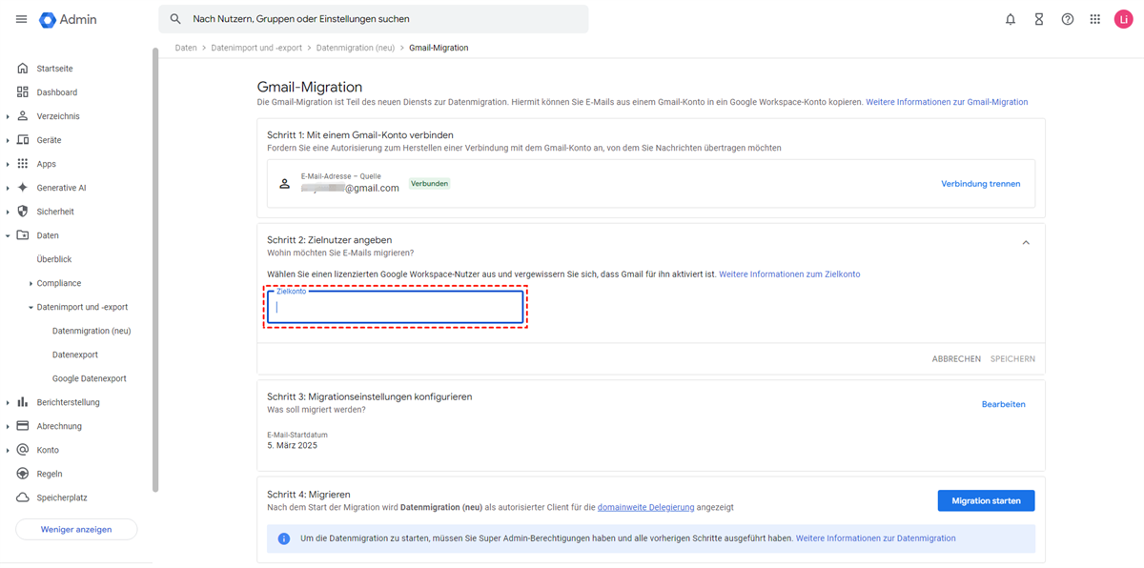Click Verbindung trennen
1144x568 pixels.
(x=980, y=184)
